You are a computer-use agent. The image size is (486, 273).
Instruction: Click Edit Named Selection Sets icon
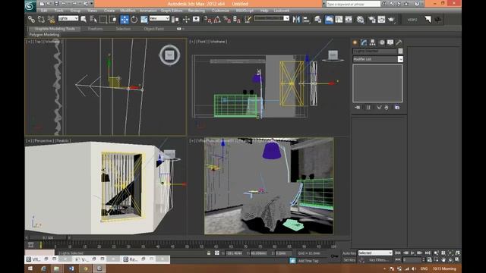click(x=248, y=19)
